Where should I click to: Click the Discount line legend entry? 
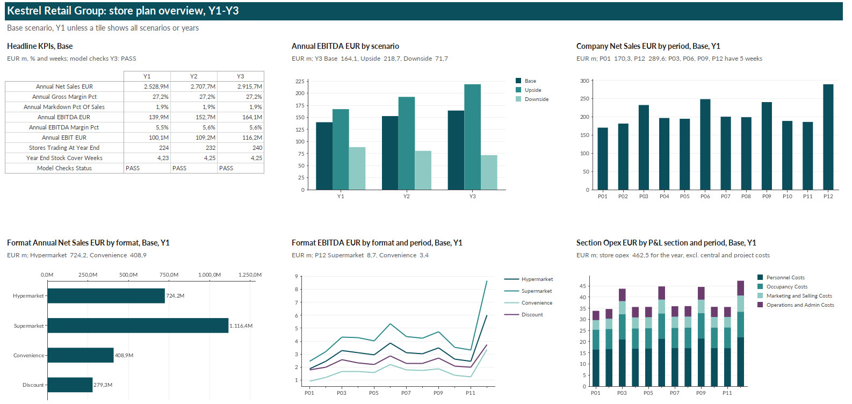tap(524, 315)
